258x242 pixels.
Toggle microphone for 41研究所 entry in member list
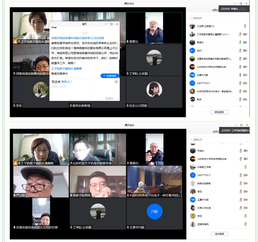240,91
